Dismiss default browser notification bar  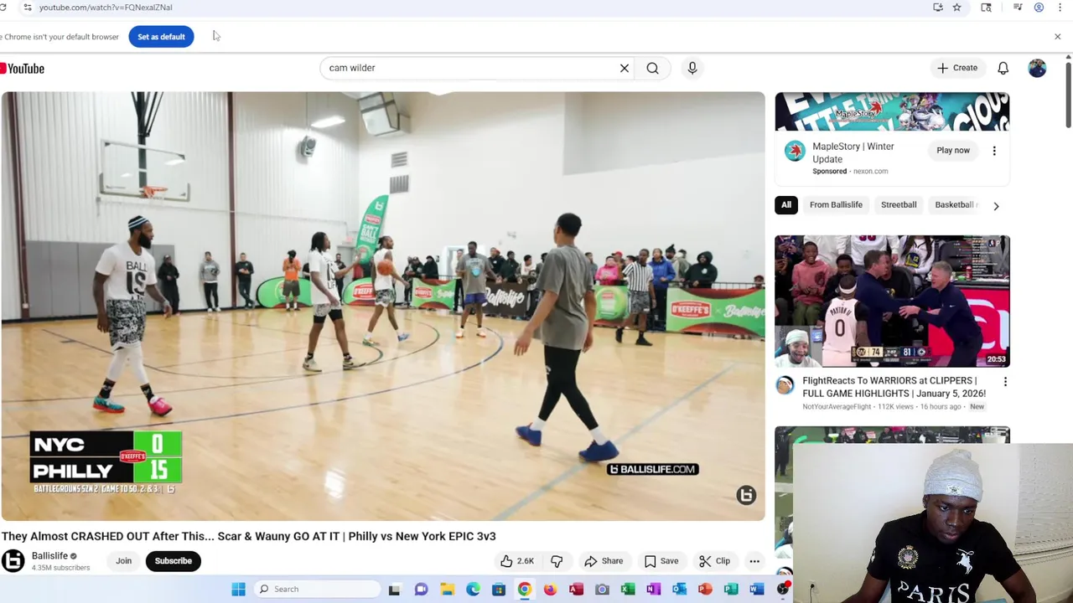coord(1057,37)
